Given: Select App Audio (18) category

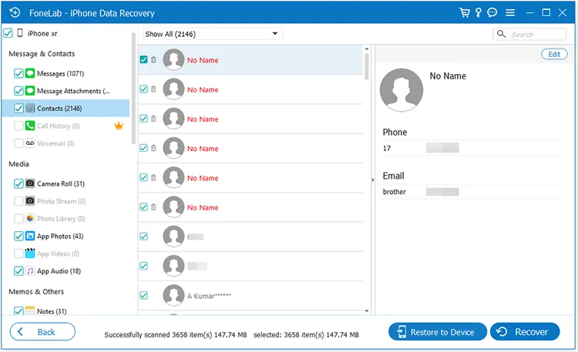Looking at the screenshot, I should pos(59,271).
